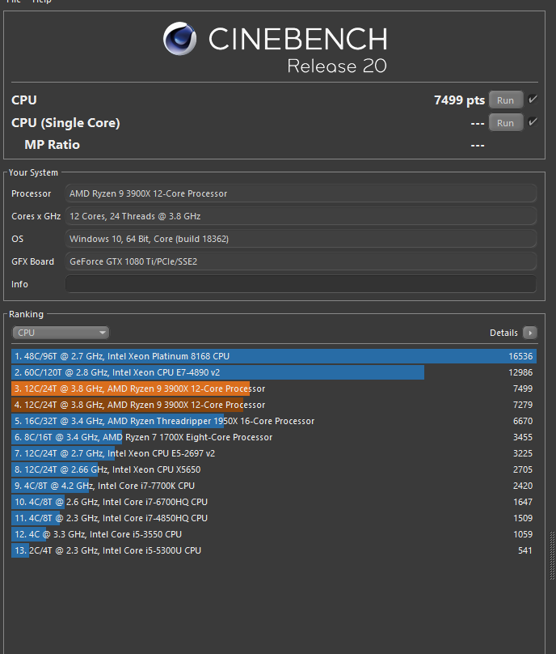Select the Ryzen 9 3900X row scoring 7499
Viewport: 556px width, 654px height.
274,389
